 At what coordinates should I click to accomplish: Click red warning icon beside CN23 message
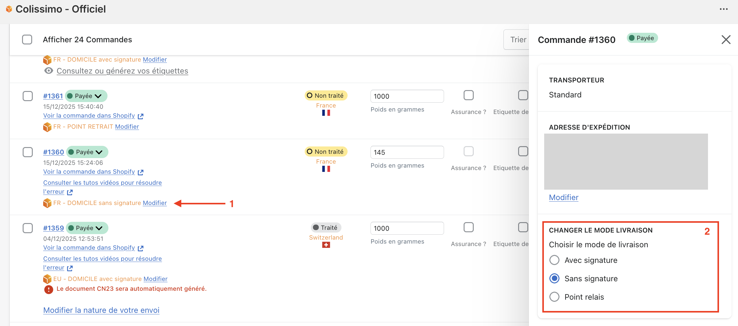[48, 289]
